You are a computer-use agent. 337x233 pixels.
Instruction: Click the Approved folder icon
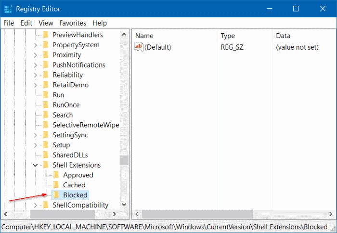56,175
